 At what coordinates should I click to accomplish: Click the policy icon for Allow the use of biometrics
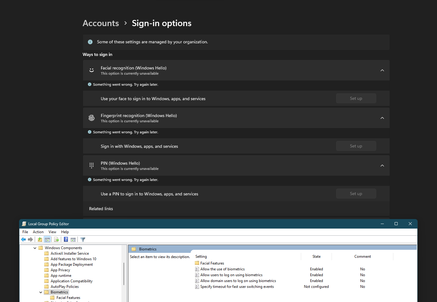(197, 269)
